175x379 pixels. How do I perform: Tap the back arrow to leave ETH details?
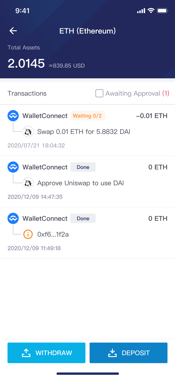[13, 31]
